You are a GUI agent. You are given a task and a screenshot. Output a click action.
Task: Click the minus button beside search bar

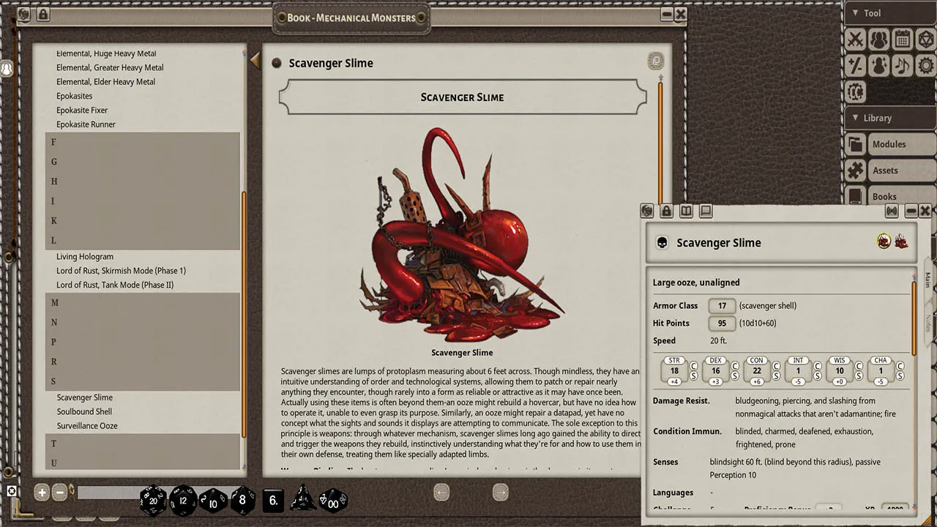tap(60, 493)
